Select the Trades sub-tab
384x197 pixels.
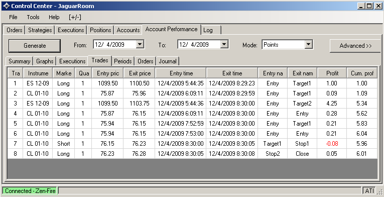click(x=100, y=60)
